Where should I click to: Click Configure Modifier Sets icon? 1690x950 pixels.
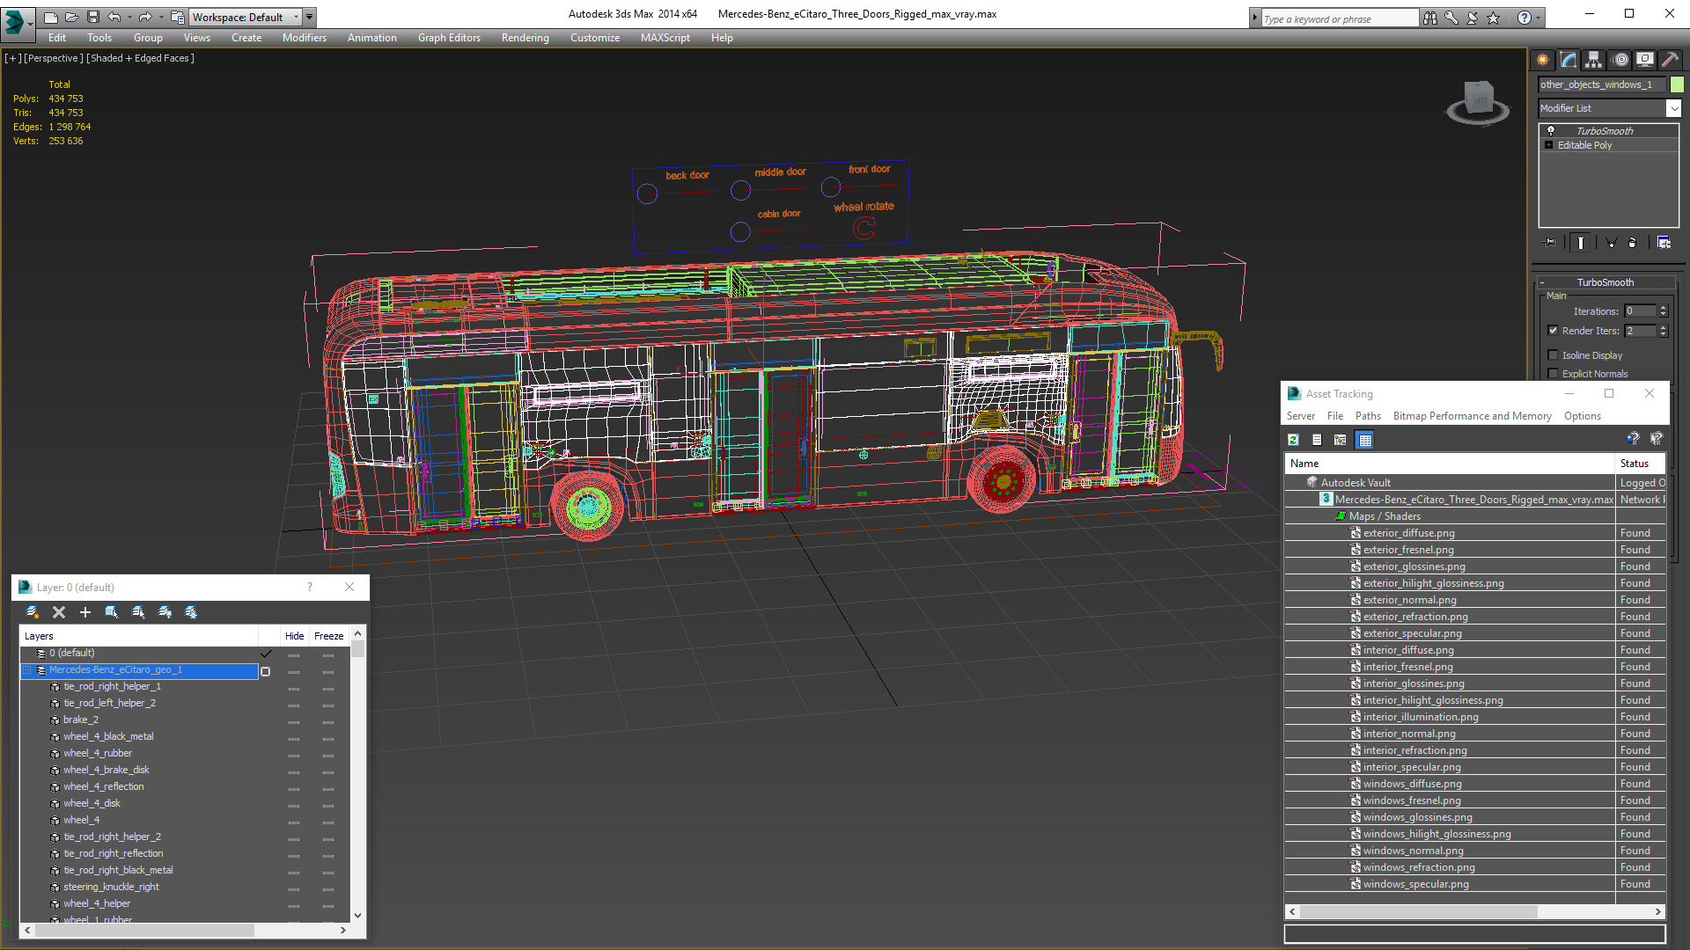(x=1664, y=243)
